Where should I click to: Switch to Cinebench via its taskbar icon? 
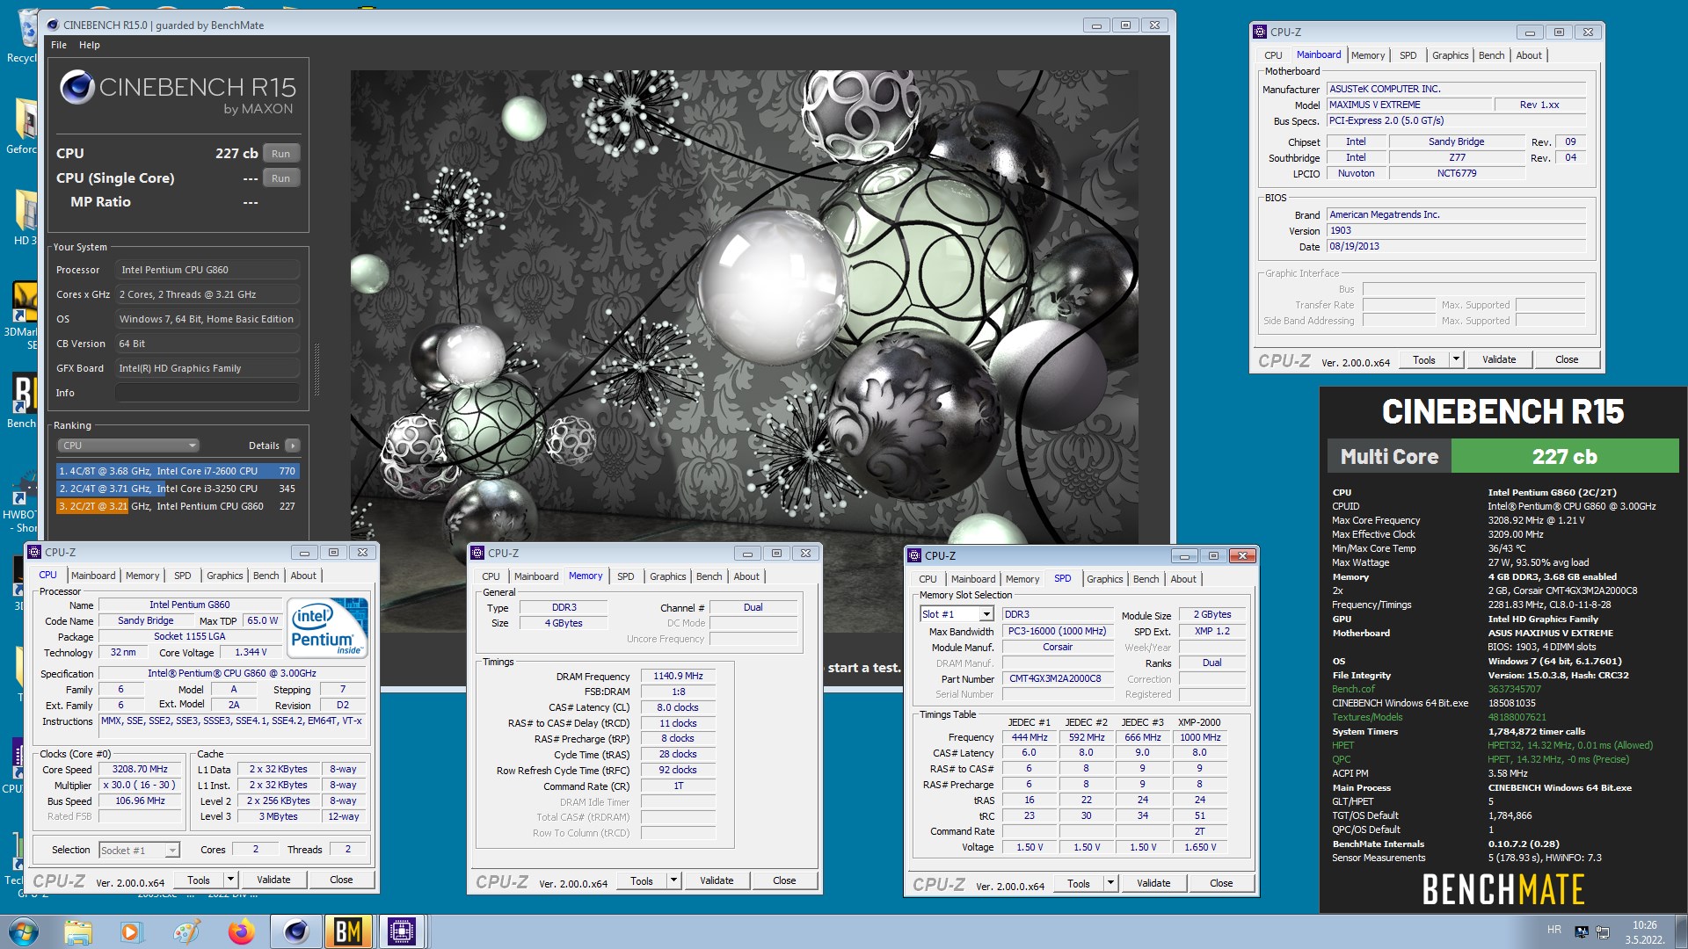[x=295, y=931]
